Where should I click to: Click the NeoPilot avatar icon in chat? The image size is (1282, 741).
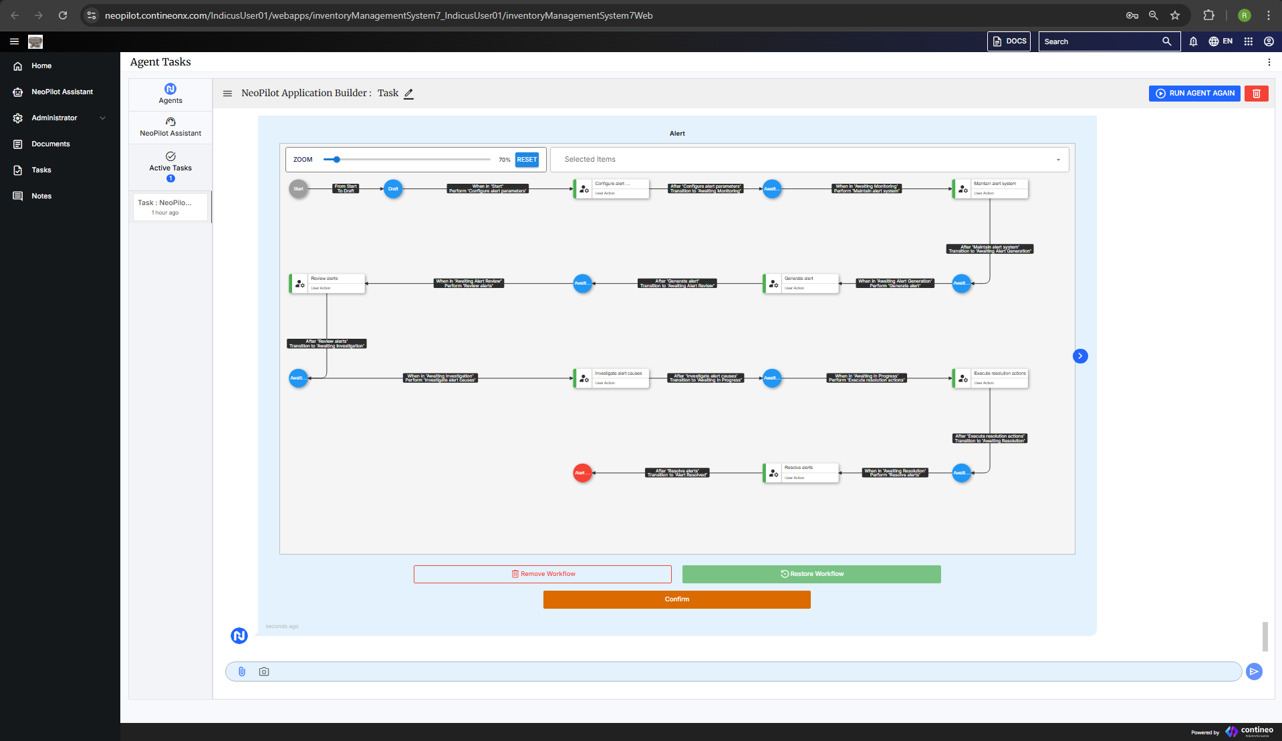coord(239,636)
